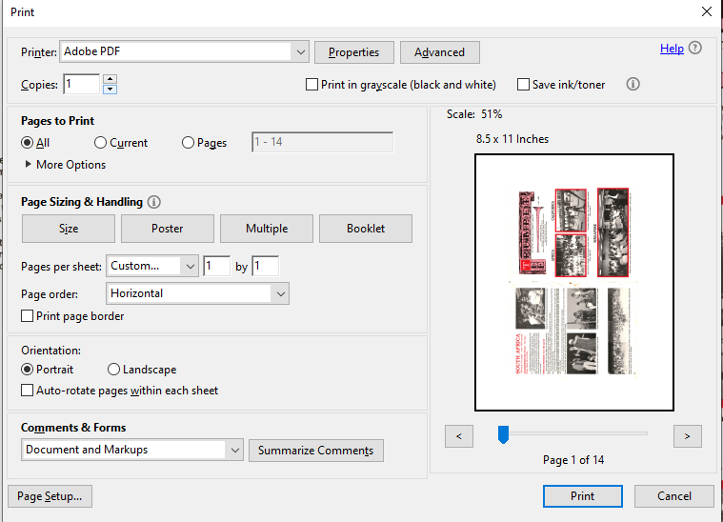Increase copies with up spinner arrow
Viewport: 723px width, 522px height.
(x=110, y=79)
